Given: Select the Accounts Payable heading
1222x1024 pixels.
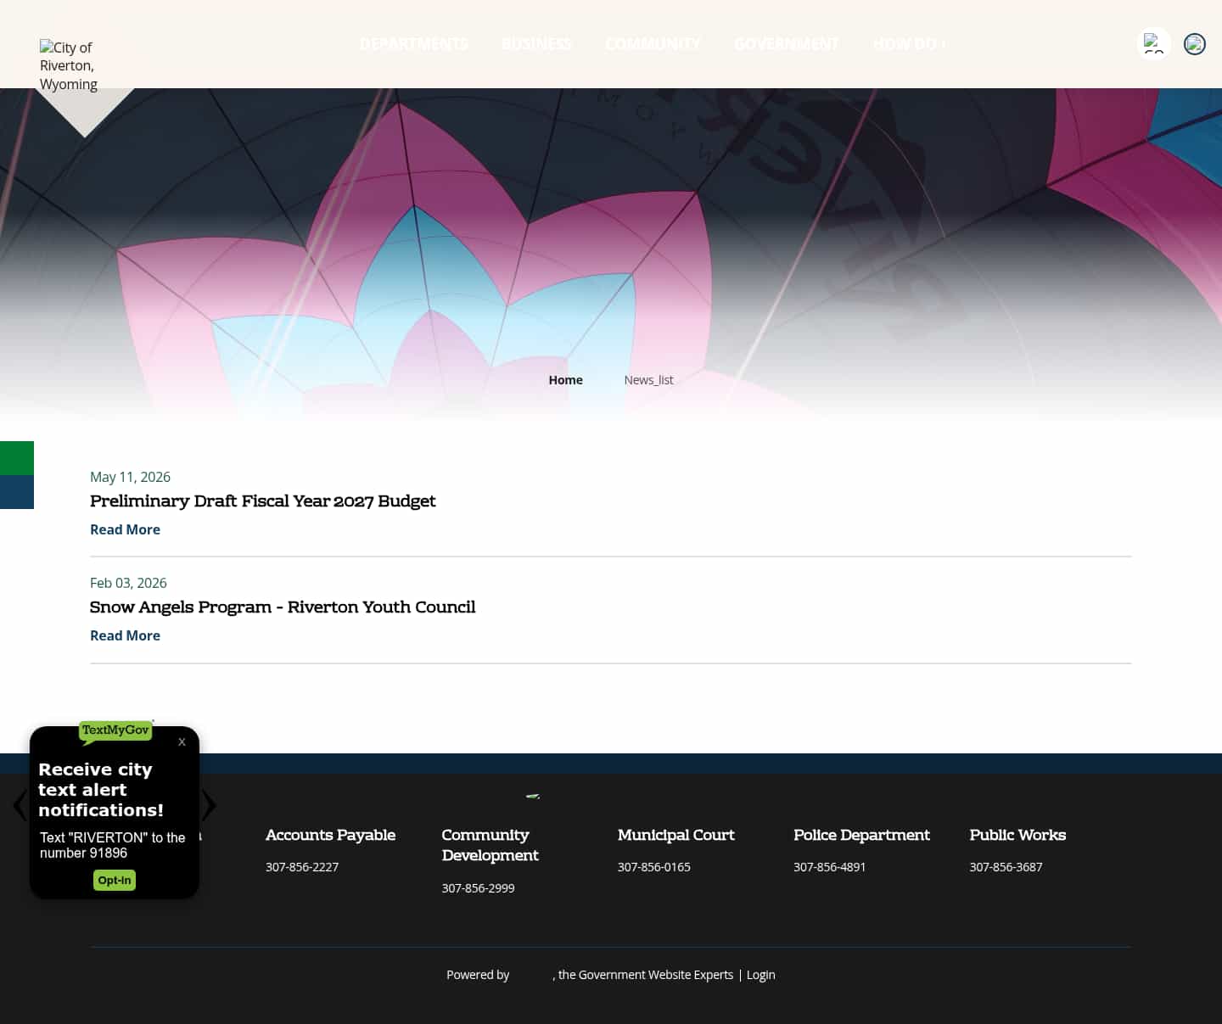Looking at the screenshot, I should [330, 835].
